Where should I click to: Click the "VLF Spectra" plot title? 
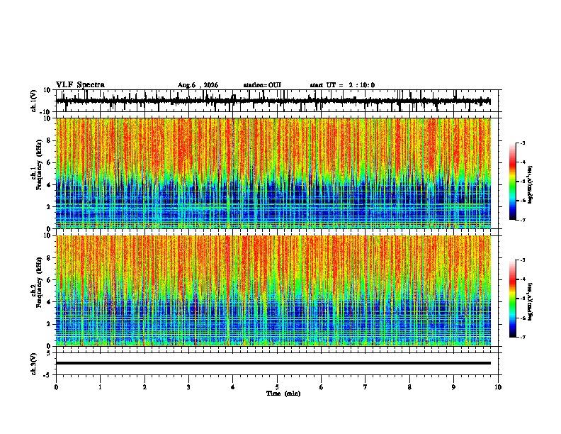(80, 85)
